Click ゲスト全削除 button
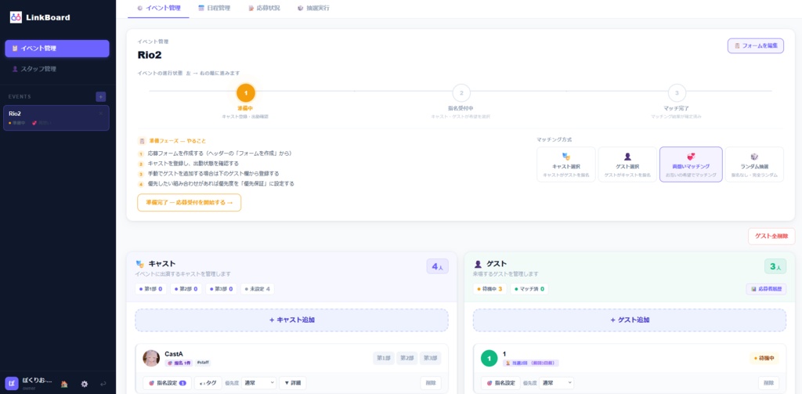 point(771,237)
